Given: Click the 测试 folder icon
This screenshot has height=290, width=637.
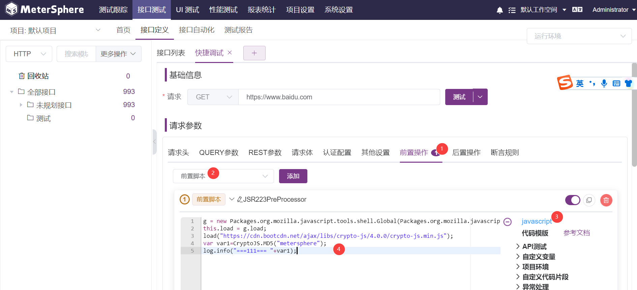Looking at the screenshot, I should point(30,118).
